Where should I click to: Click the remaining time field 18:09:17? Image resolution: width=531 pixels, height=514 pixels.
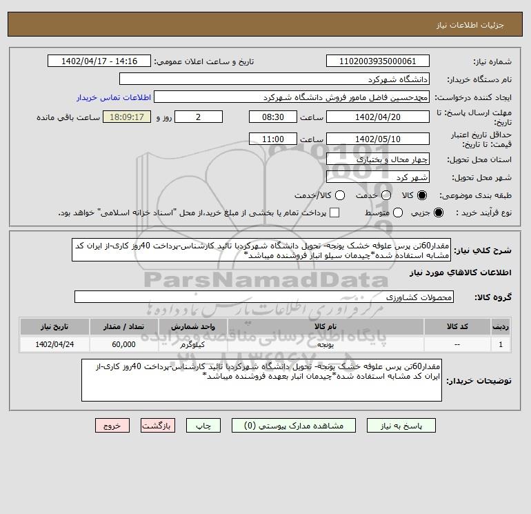[127, 117]
